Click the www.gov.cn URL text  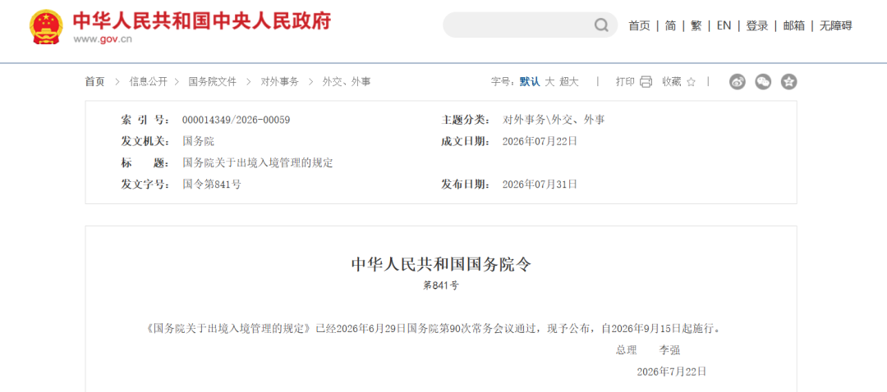click(103, 39)
